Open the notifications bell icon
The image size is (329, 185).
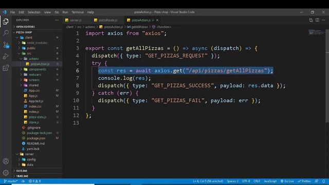(x=324, y=181)
